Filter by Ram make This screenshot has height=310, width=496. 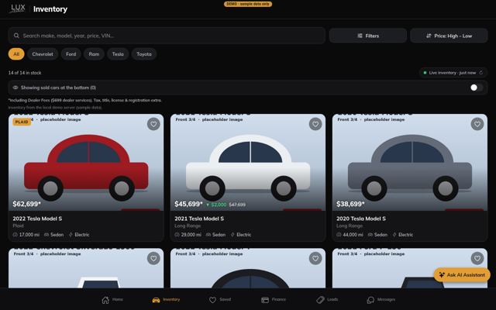click(94, 54)
